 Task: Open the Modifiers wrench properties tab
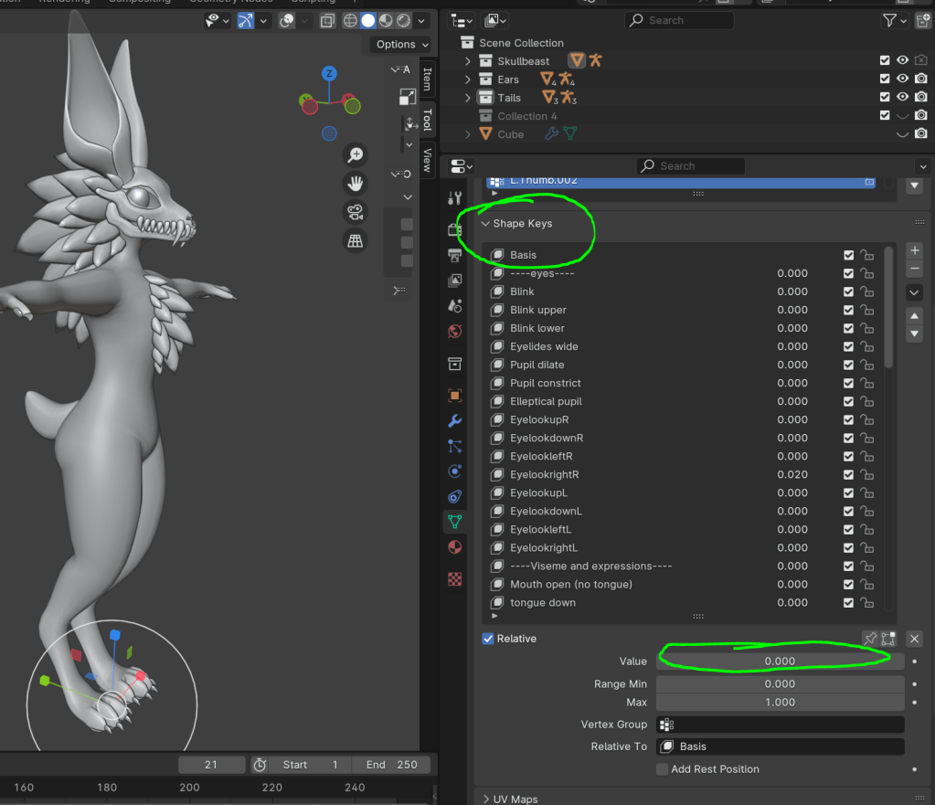(x=454, y=421)
